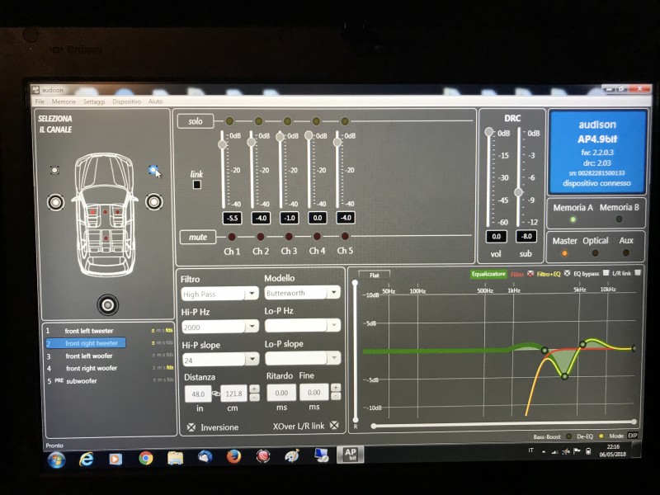Launch Internet Explorer from the taskbar
Viewport: 660px width, 495px height.
pos(87,459)
